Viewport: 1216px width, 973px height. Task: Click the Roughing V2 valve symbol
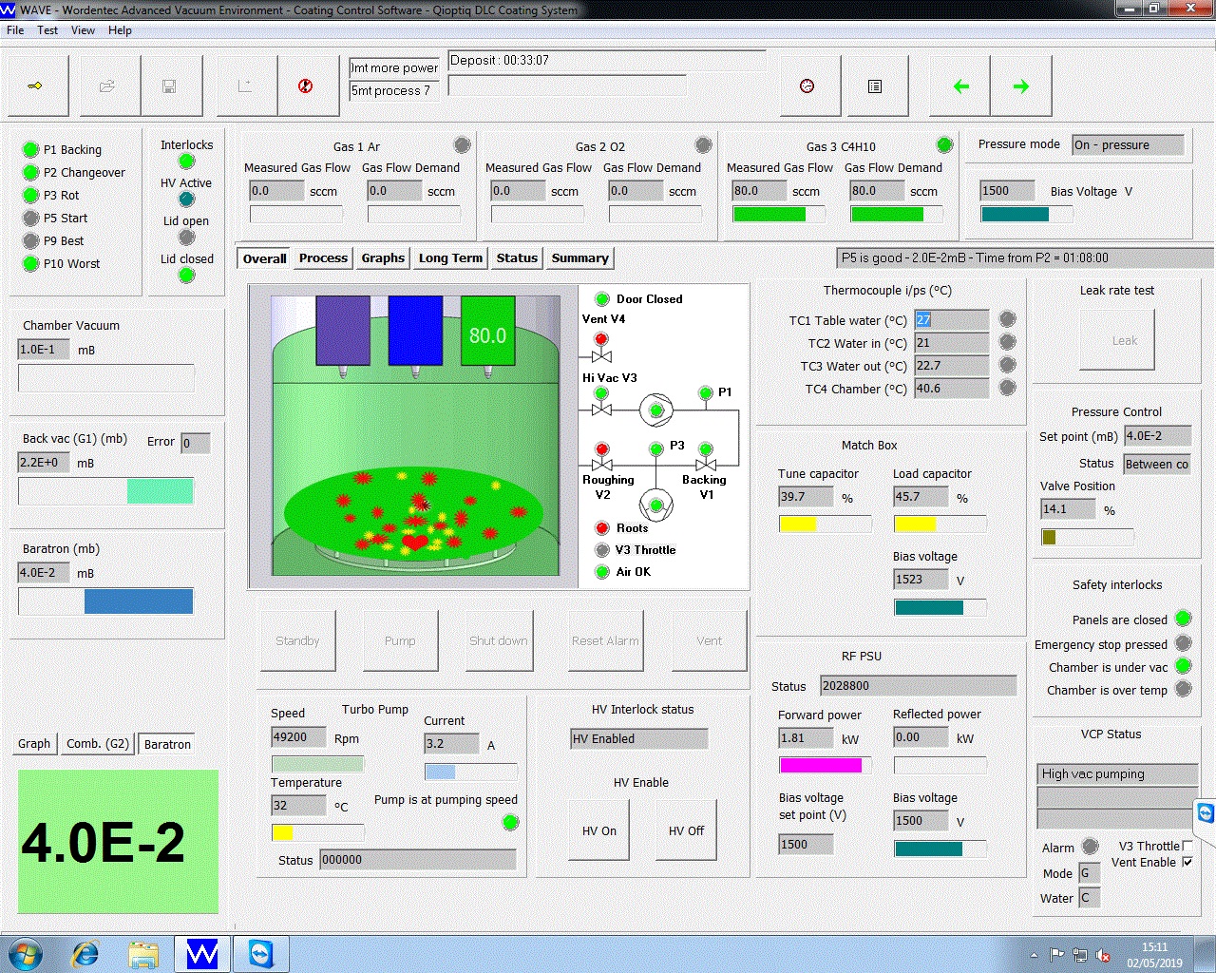(601, 465)
